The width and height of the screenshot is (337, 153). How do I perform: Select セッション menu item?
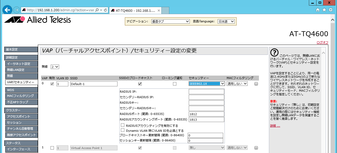pos(22,123)
